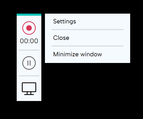Image resolution: width=143 pixels, height=119 pixels.
Task: Click the Close text label
Action: pos(61,38)
